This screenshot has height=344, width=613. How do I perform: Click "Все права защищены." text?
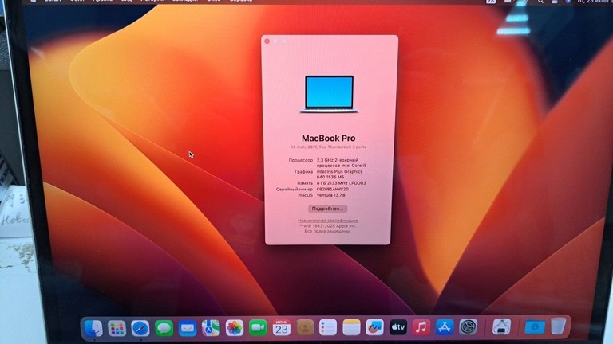click(327, 231)
